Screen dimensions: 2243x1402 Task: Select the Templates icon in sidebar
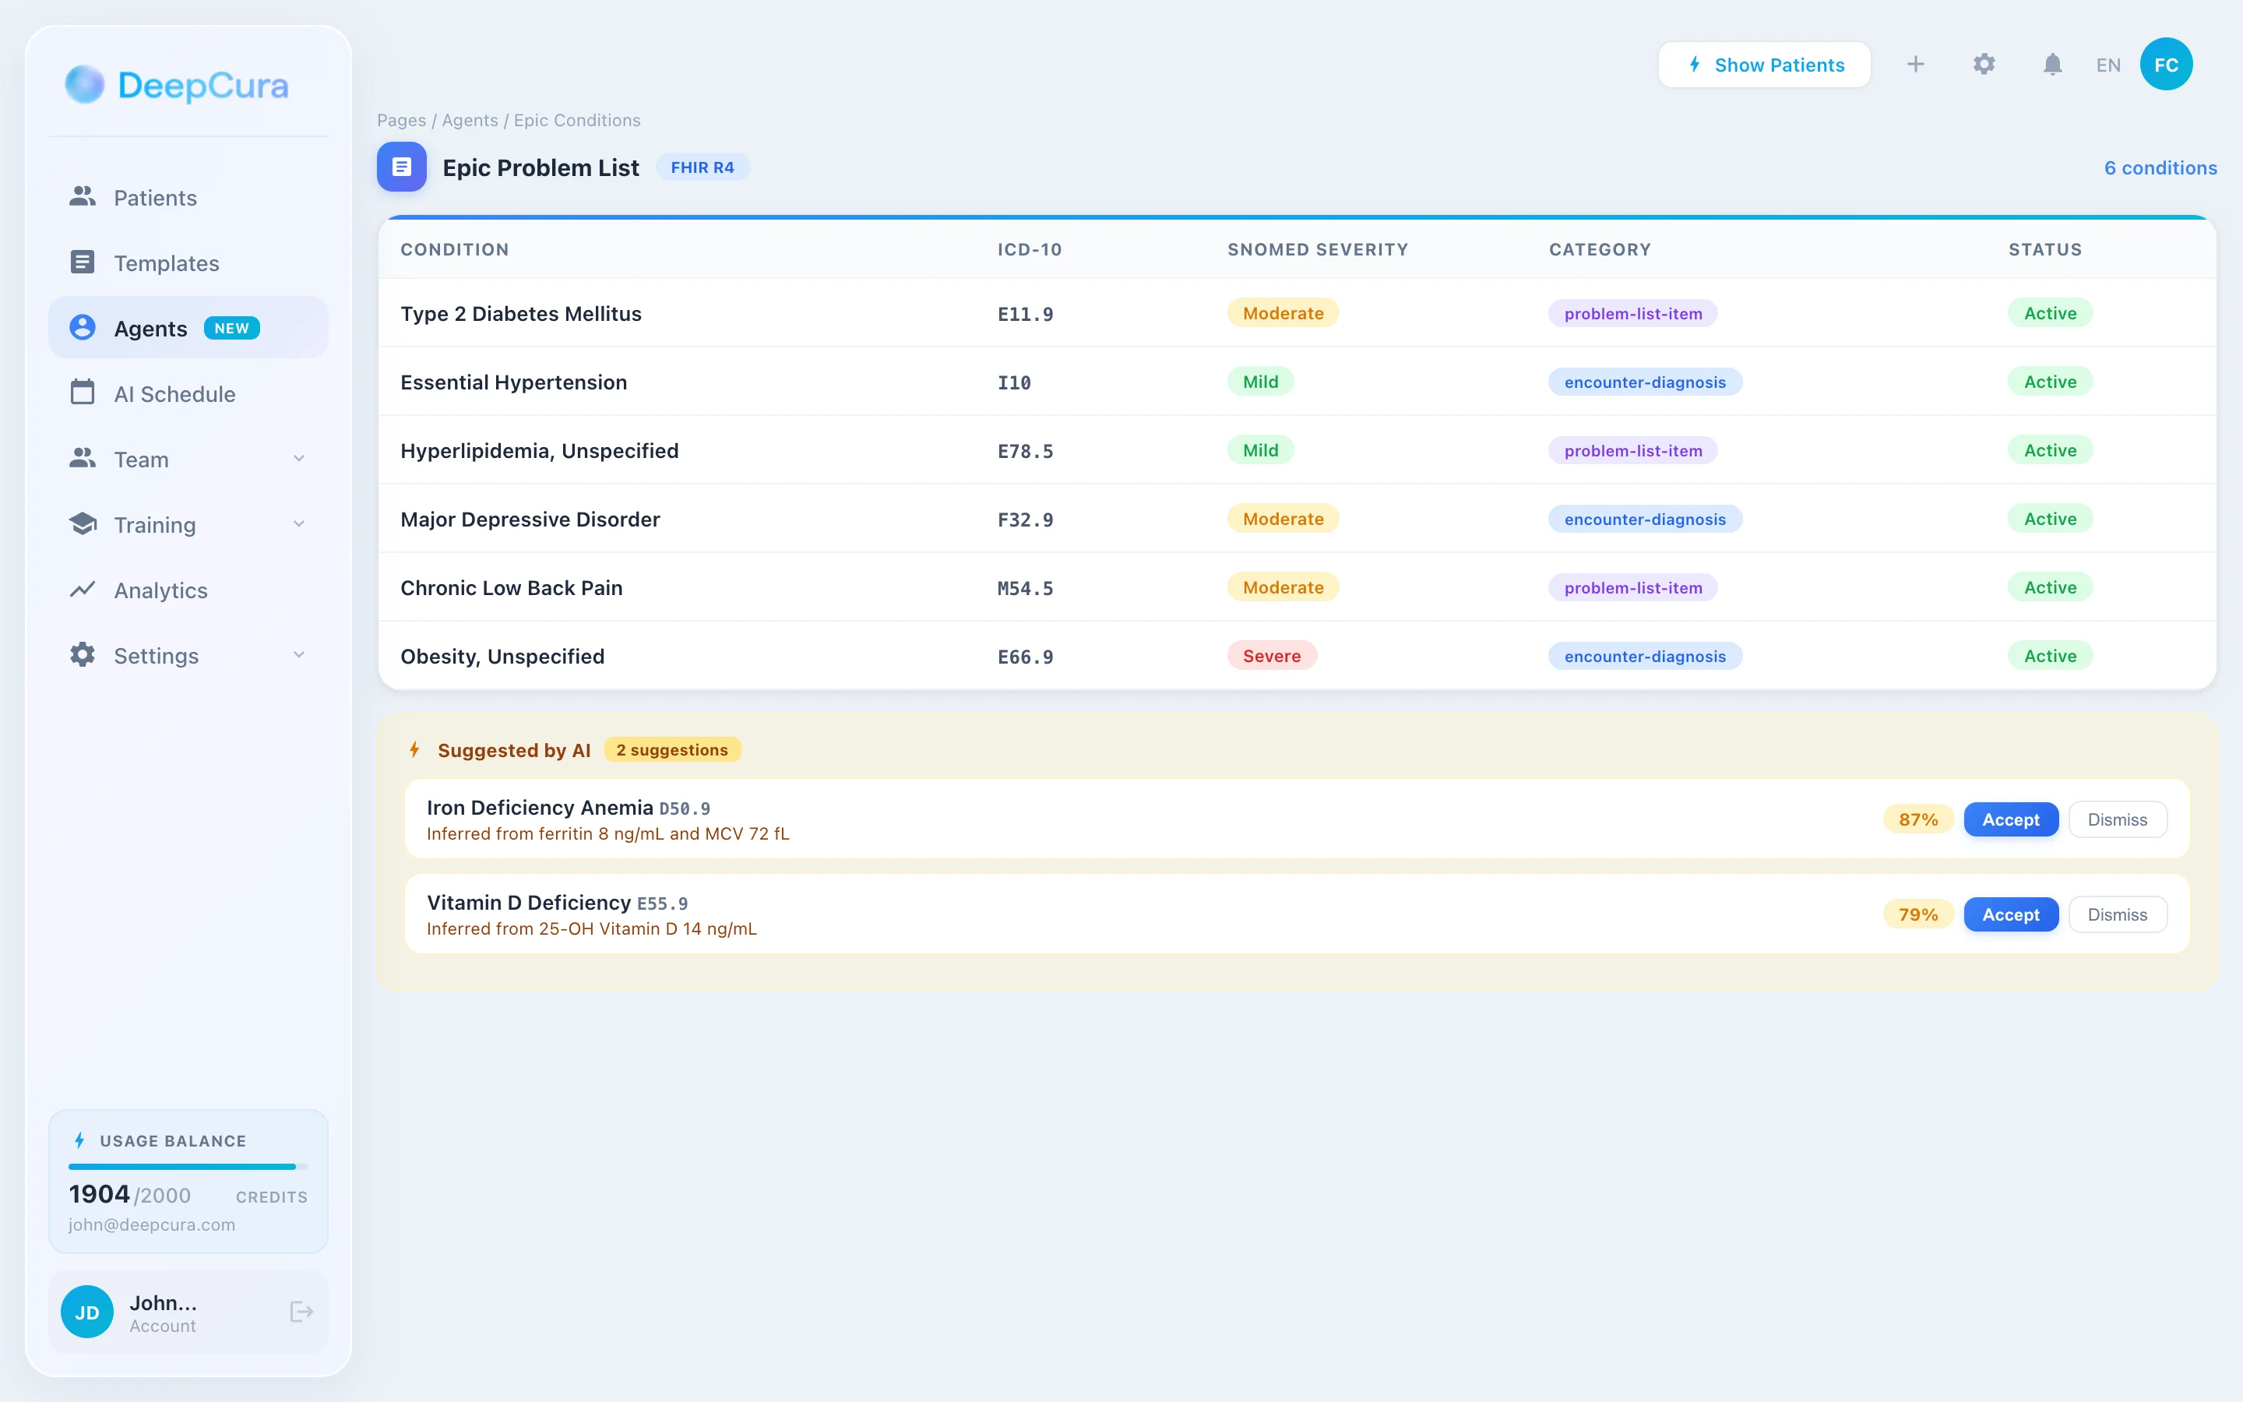point(83,262)
